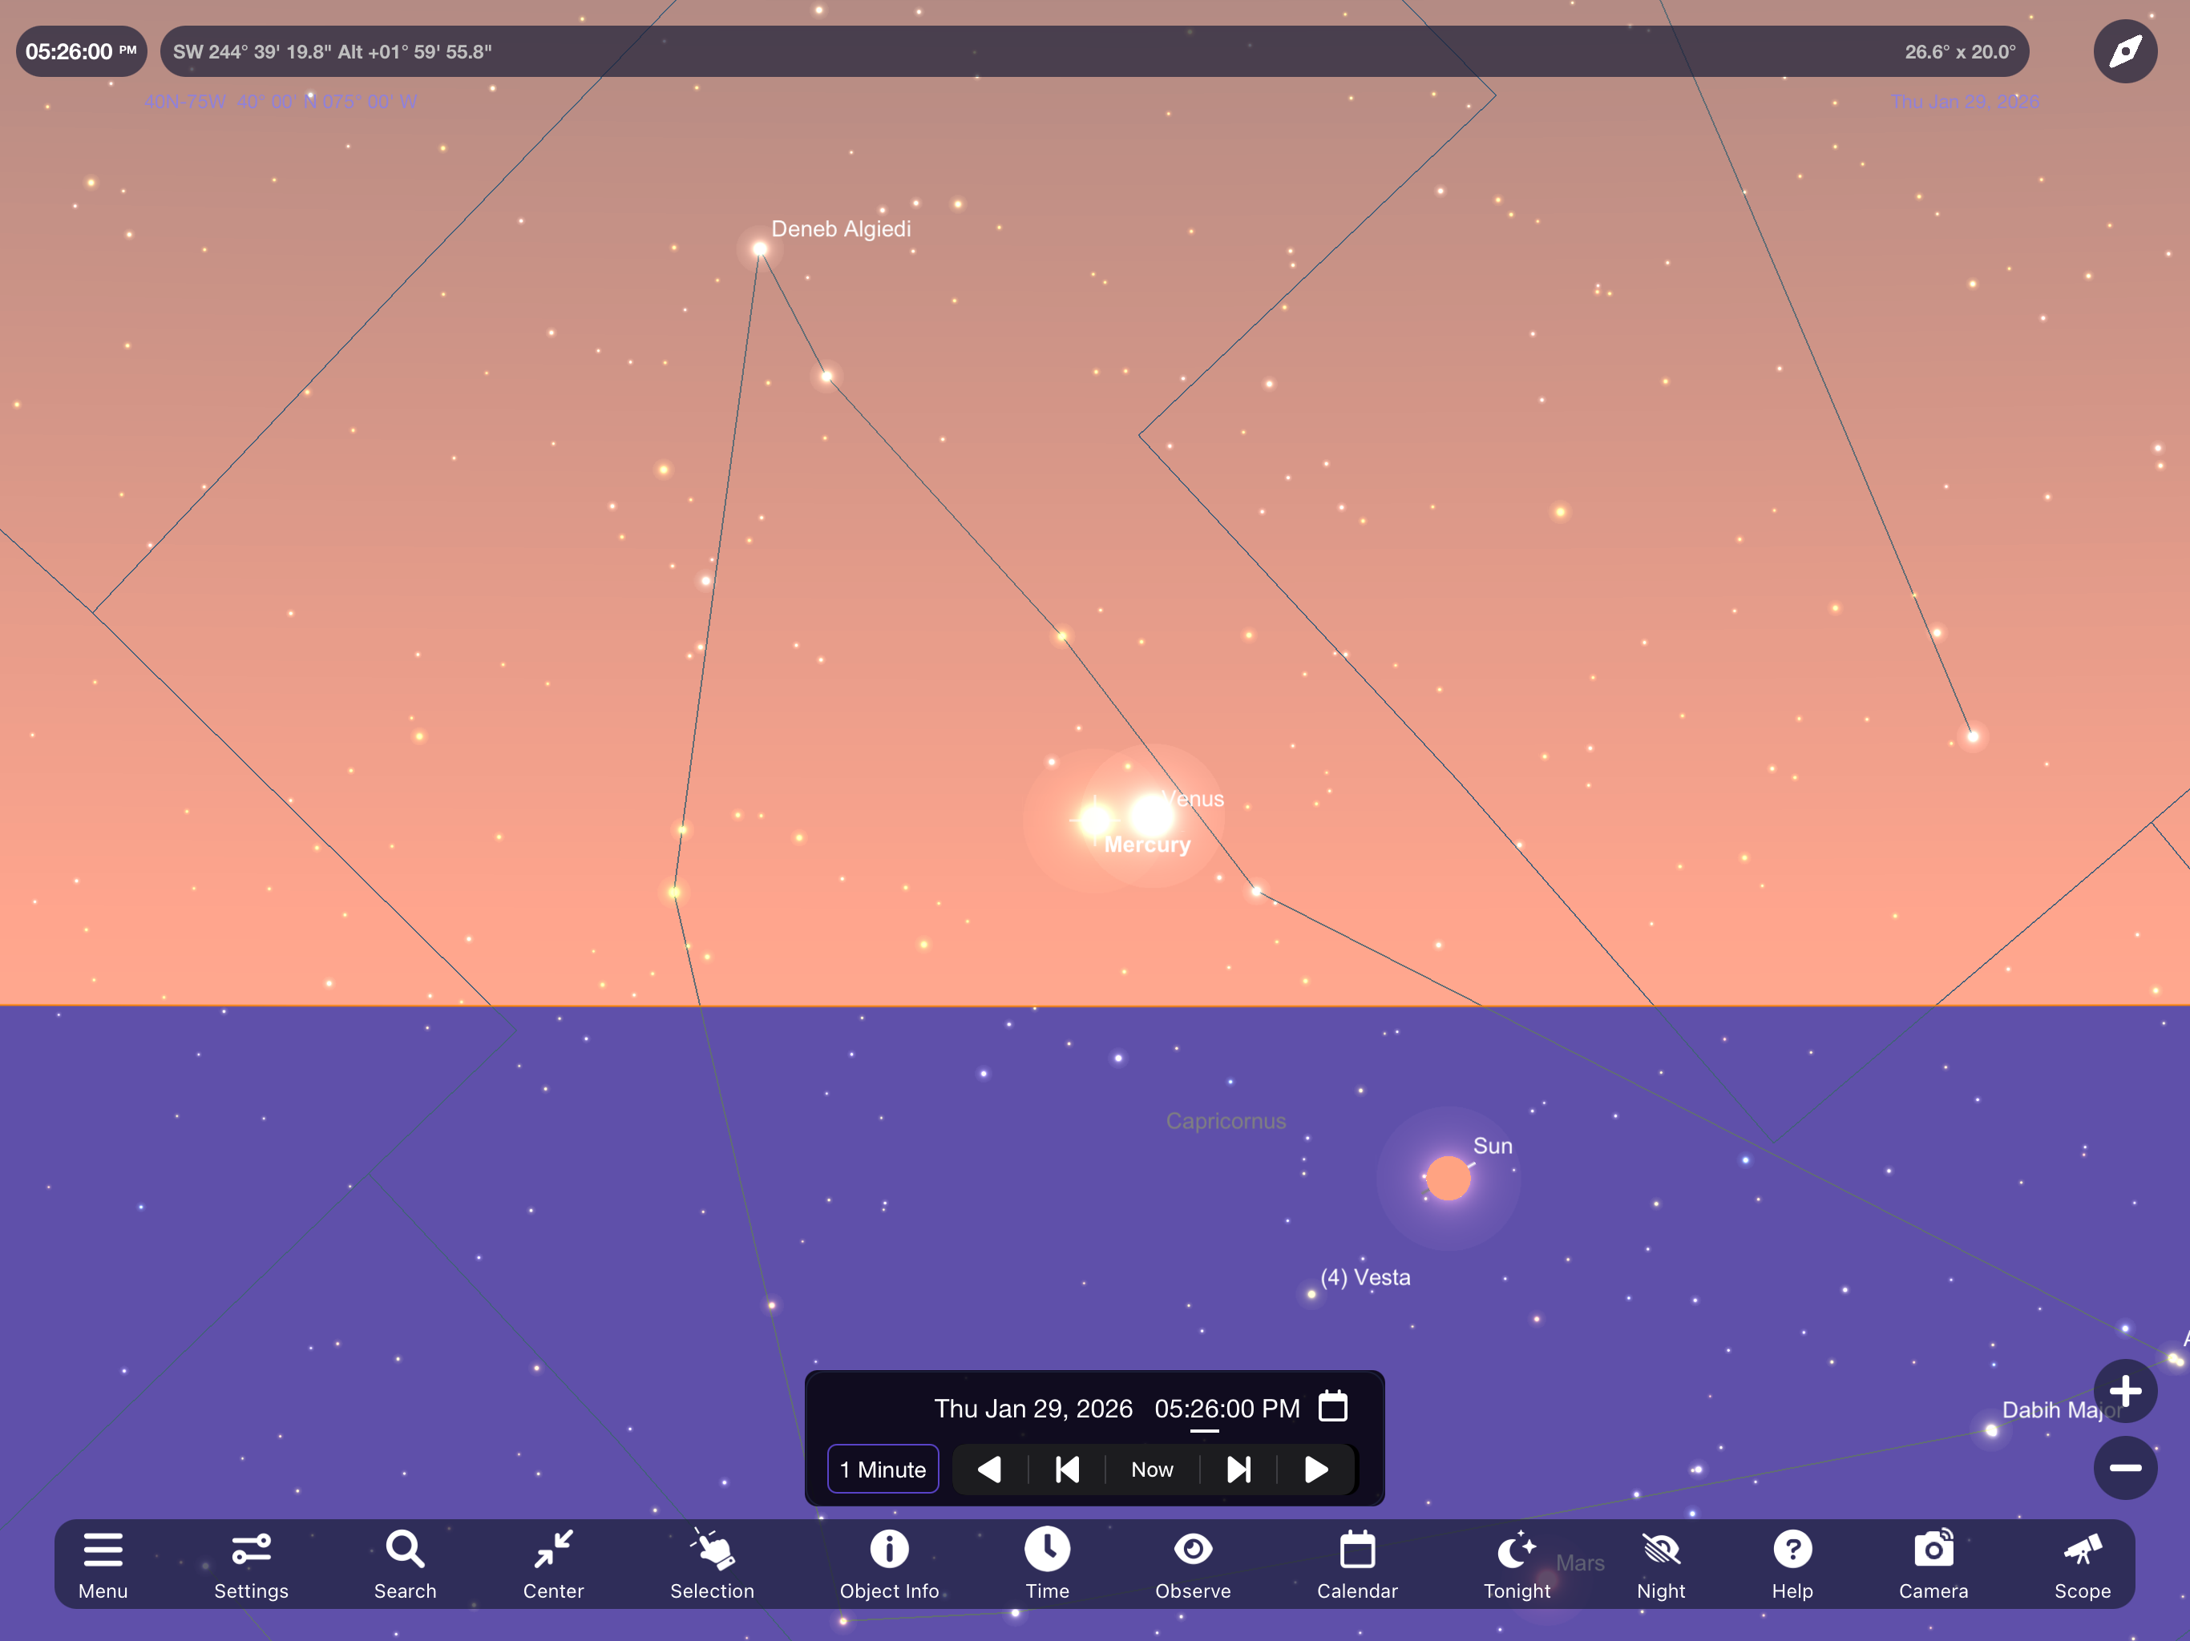The image size is (2190, 1641).
Task: Toggle Observe eye mode
Action: [x=1192, y=1564]
